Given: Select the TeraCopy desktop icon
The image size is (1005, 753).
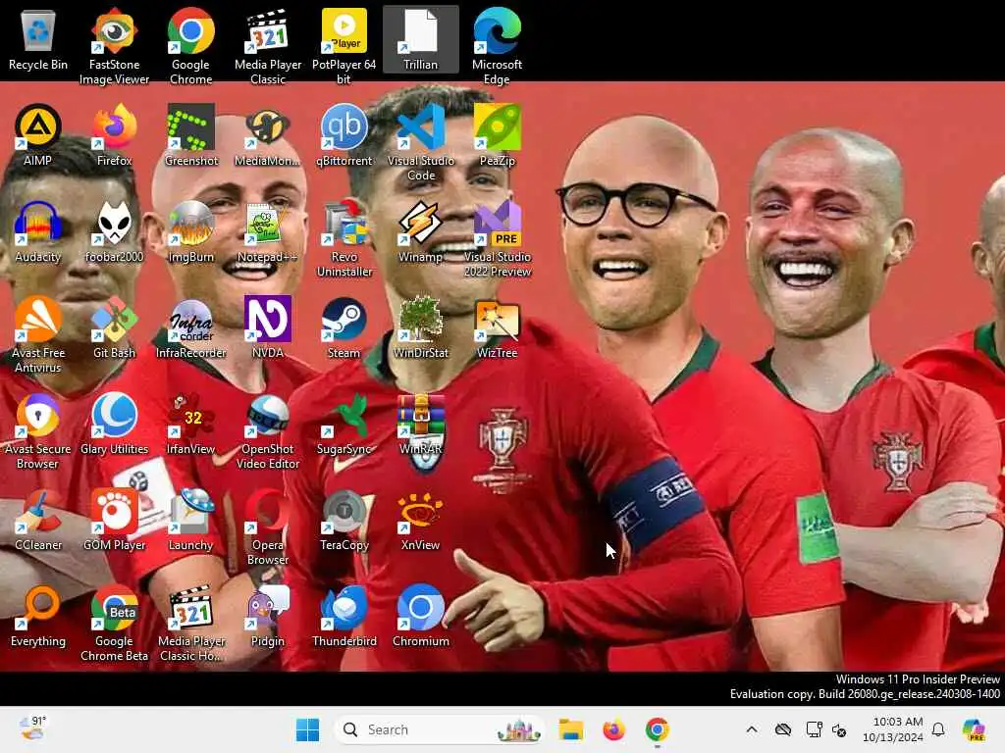Looking at the screenshot, I should [344, 520].
